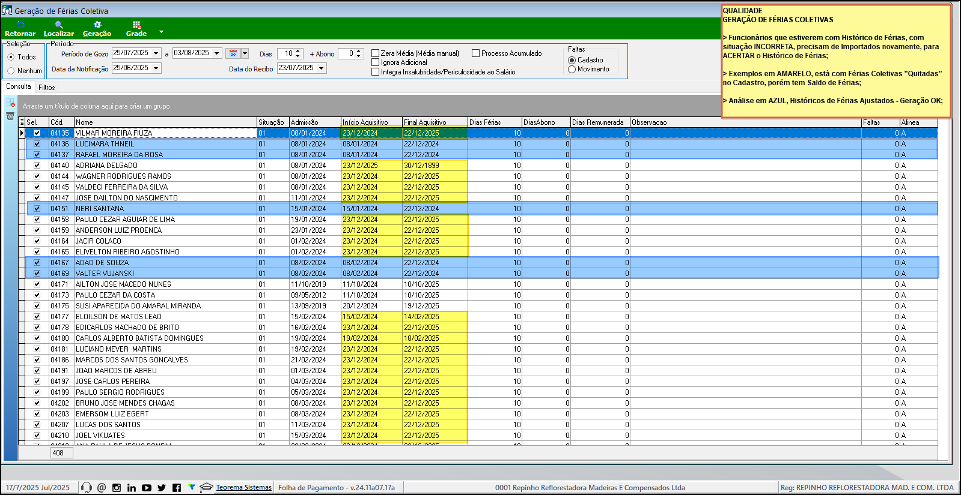Select the name VALTER VUJANSKI

tap(105, 274)
